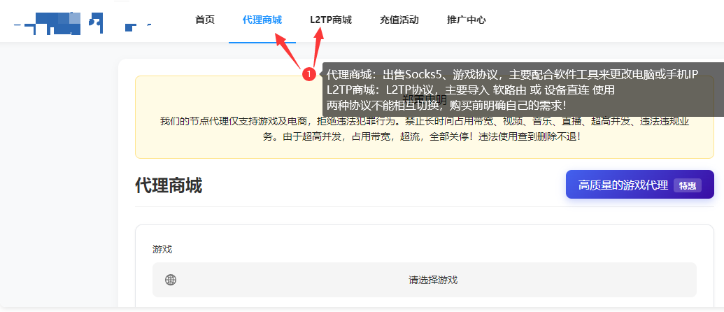Click the 代理商城 page heading
Screen dimensions: 724x312
tap(168, 185)
